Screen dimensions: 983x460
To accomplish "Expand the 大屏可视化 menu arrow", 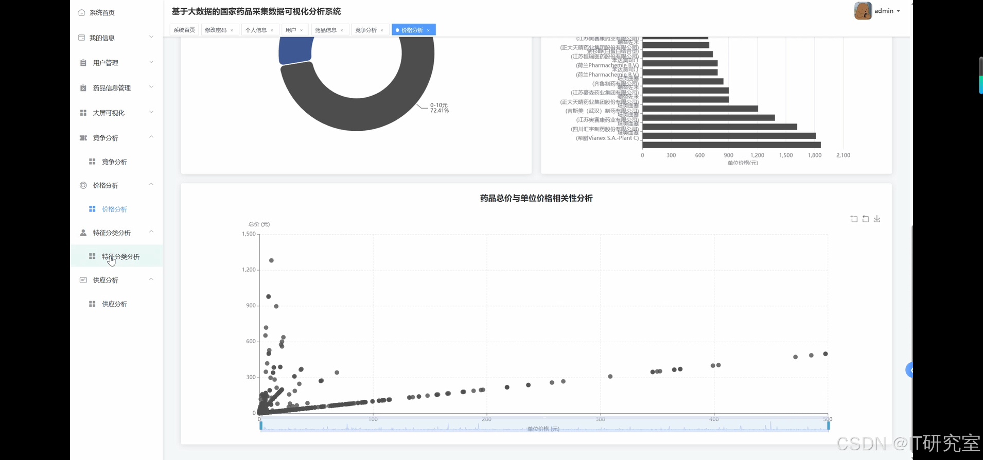I will (151, 112).
